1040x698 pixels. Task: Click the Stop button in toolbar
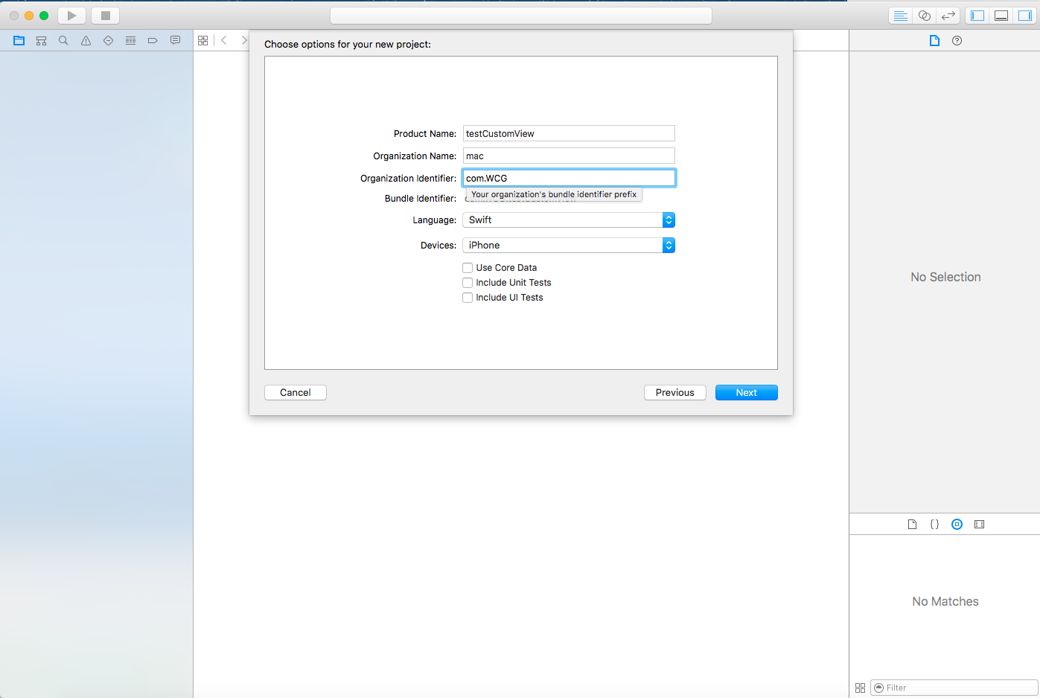click(106, 16)
